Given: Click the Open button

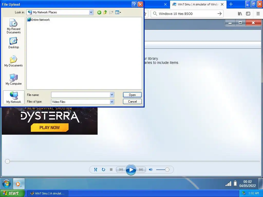Looking at the screenshot, I should pos(132,95).
